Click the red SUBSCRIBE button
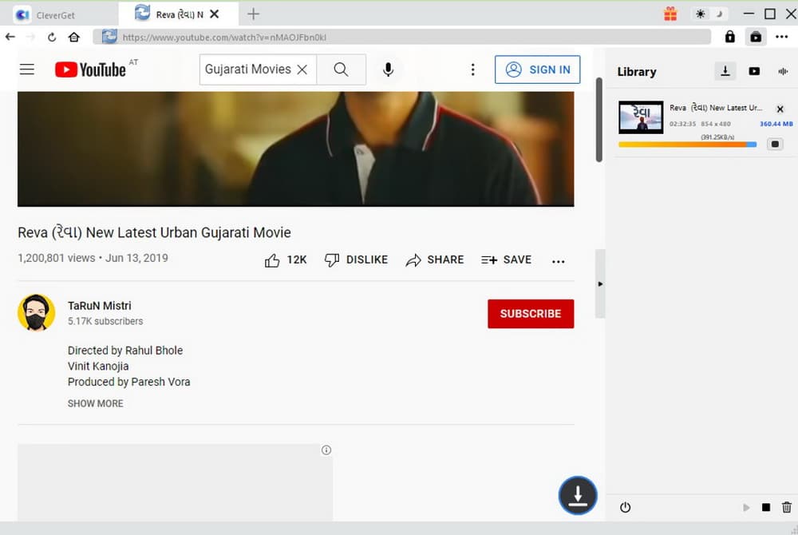Screen dimensions: 798x535 [x=530, y=314]
